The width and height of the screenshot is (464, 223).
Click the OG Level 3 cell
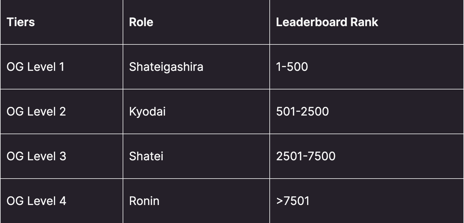61,156
